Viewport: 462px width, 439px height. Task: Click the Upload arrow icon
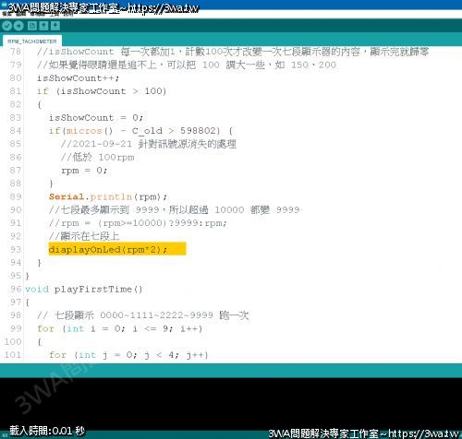18,26
